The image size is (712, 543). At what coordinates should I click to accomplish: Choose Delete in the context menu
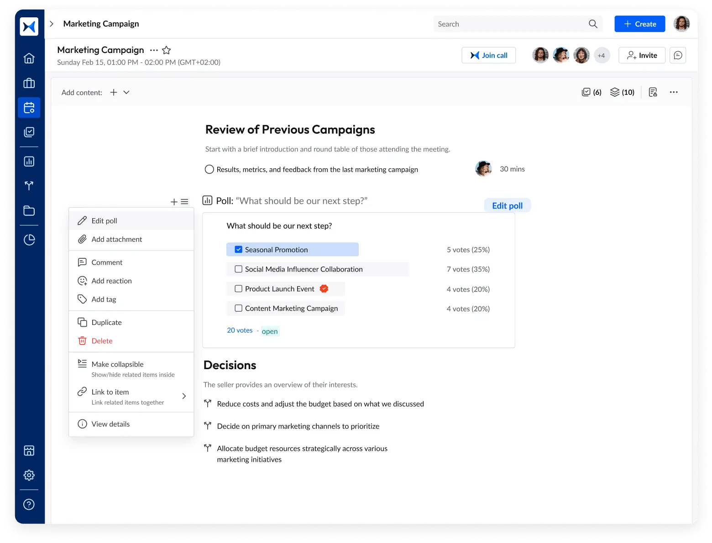(x=102, y=341)
